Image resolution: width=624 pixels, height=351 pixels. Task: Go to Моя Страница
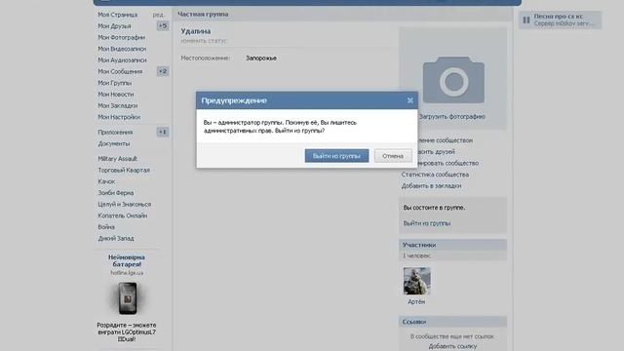coord(117,15)
